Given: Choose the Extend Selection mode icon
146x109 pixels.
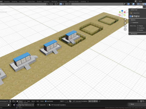Looking at the screenshot, I should 133,16.
